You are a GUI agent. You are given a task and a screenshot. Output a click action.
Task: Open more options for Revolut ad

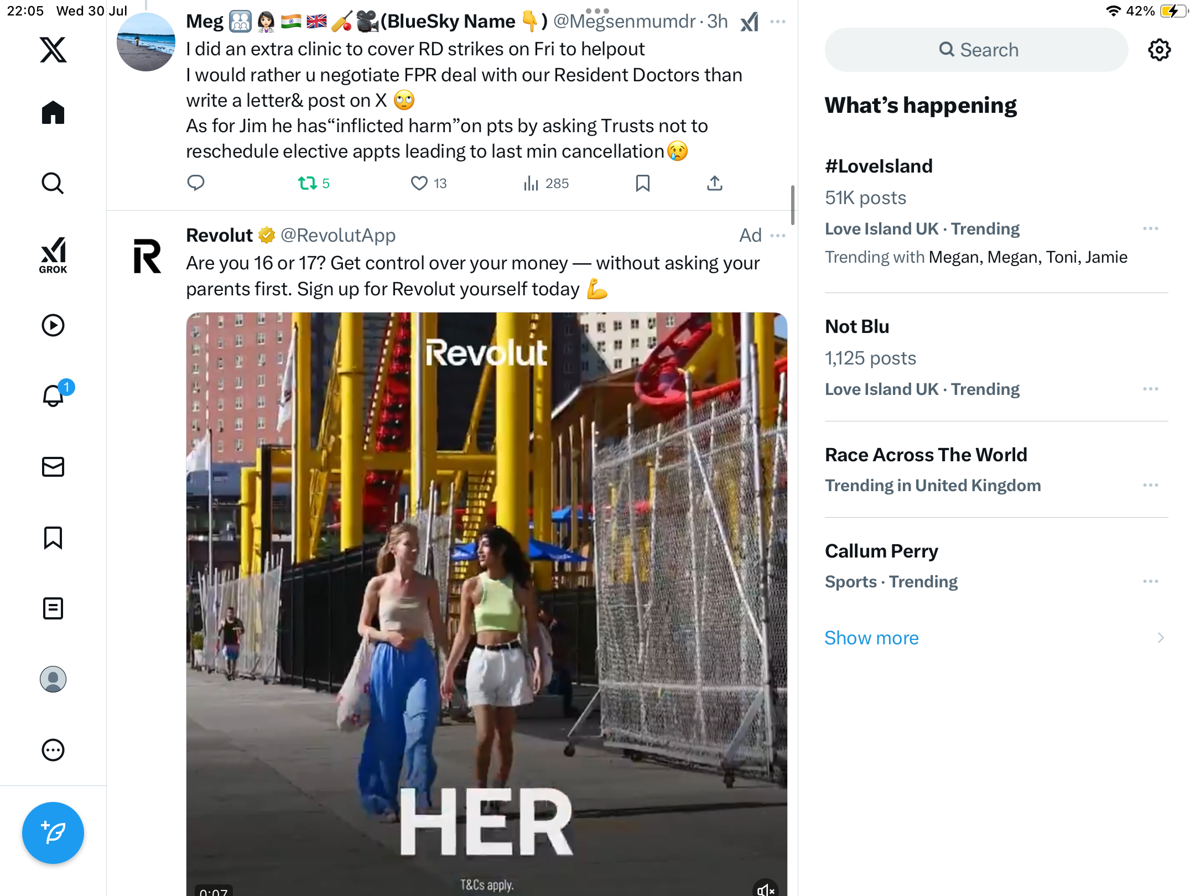(x=778, y=236)
